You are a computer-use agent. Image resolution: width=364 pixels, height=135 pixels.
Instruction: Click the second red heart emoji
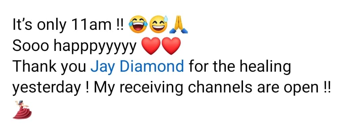171,46
